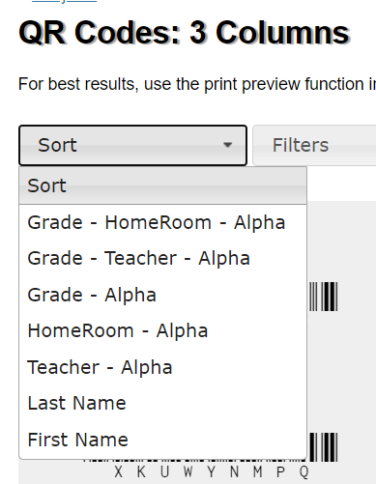Image resolution: width=376 pixels, height=484 pixels.
Task: Click the QR Codes: 3 Columns heading
Action: pos(184,33)
